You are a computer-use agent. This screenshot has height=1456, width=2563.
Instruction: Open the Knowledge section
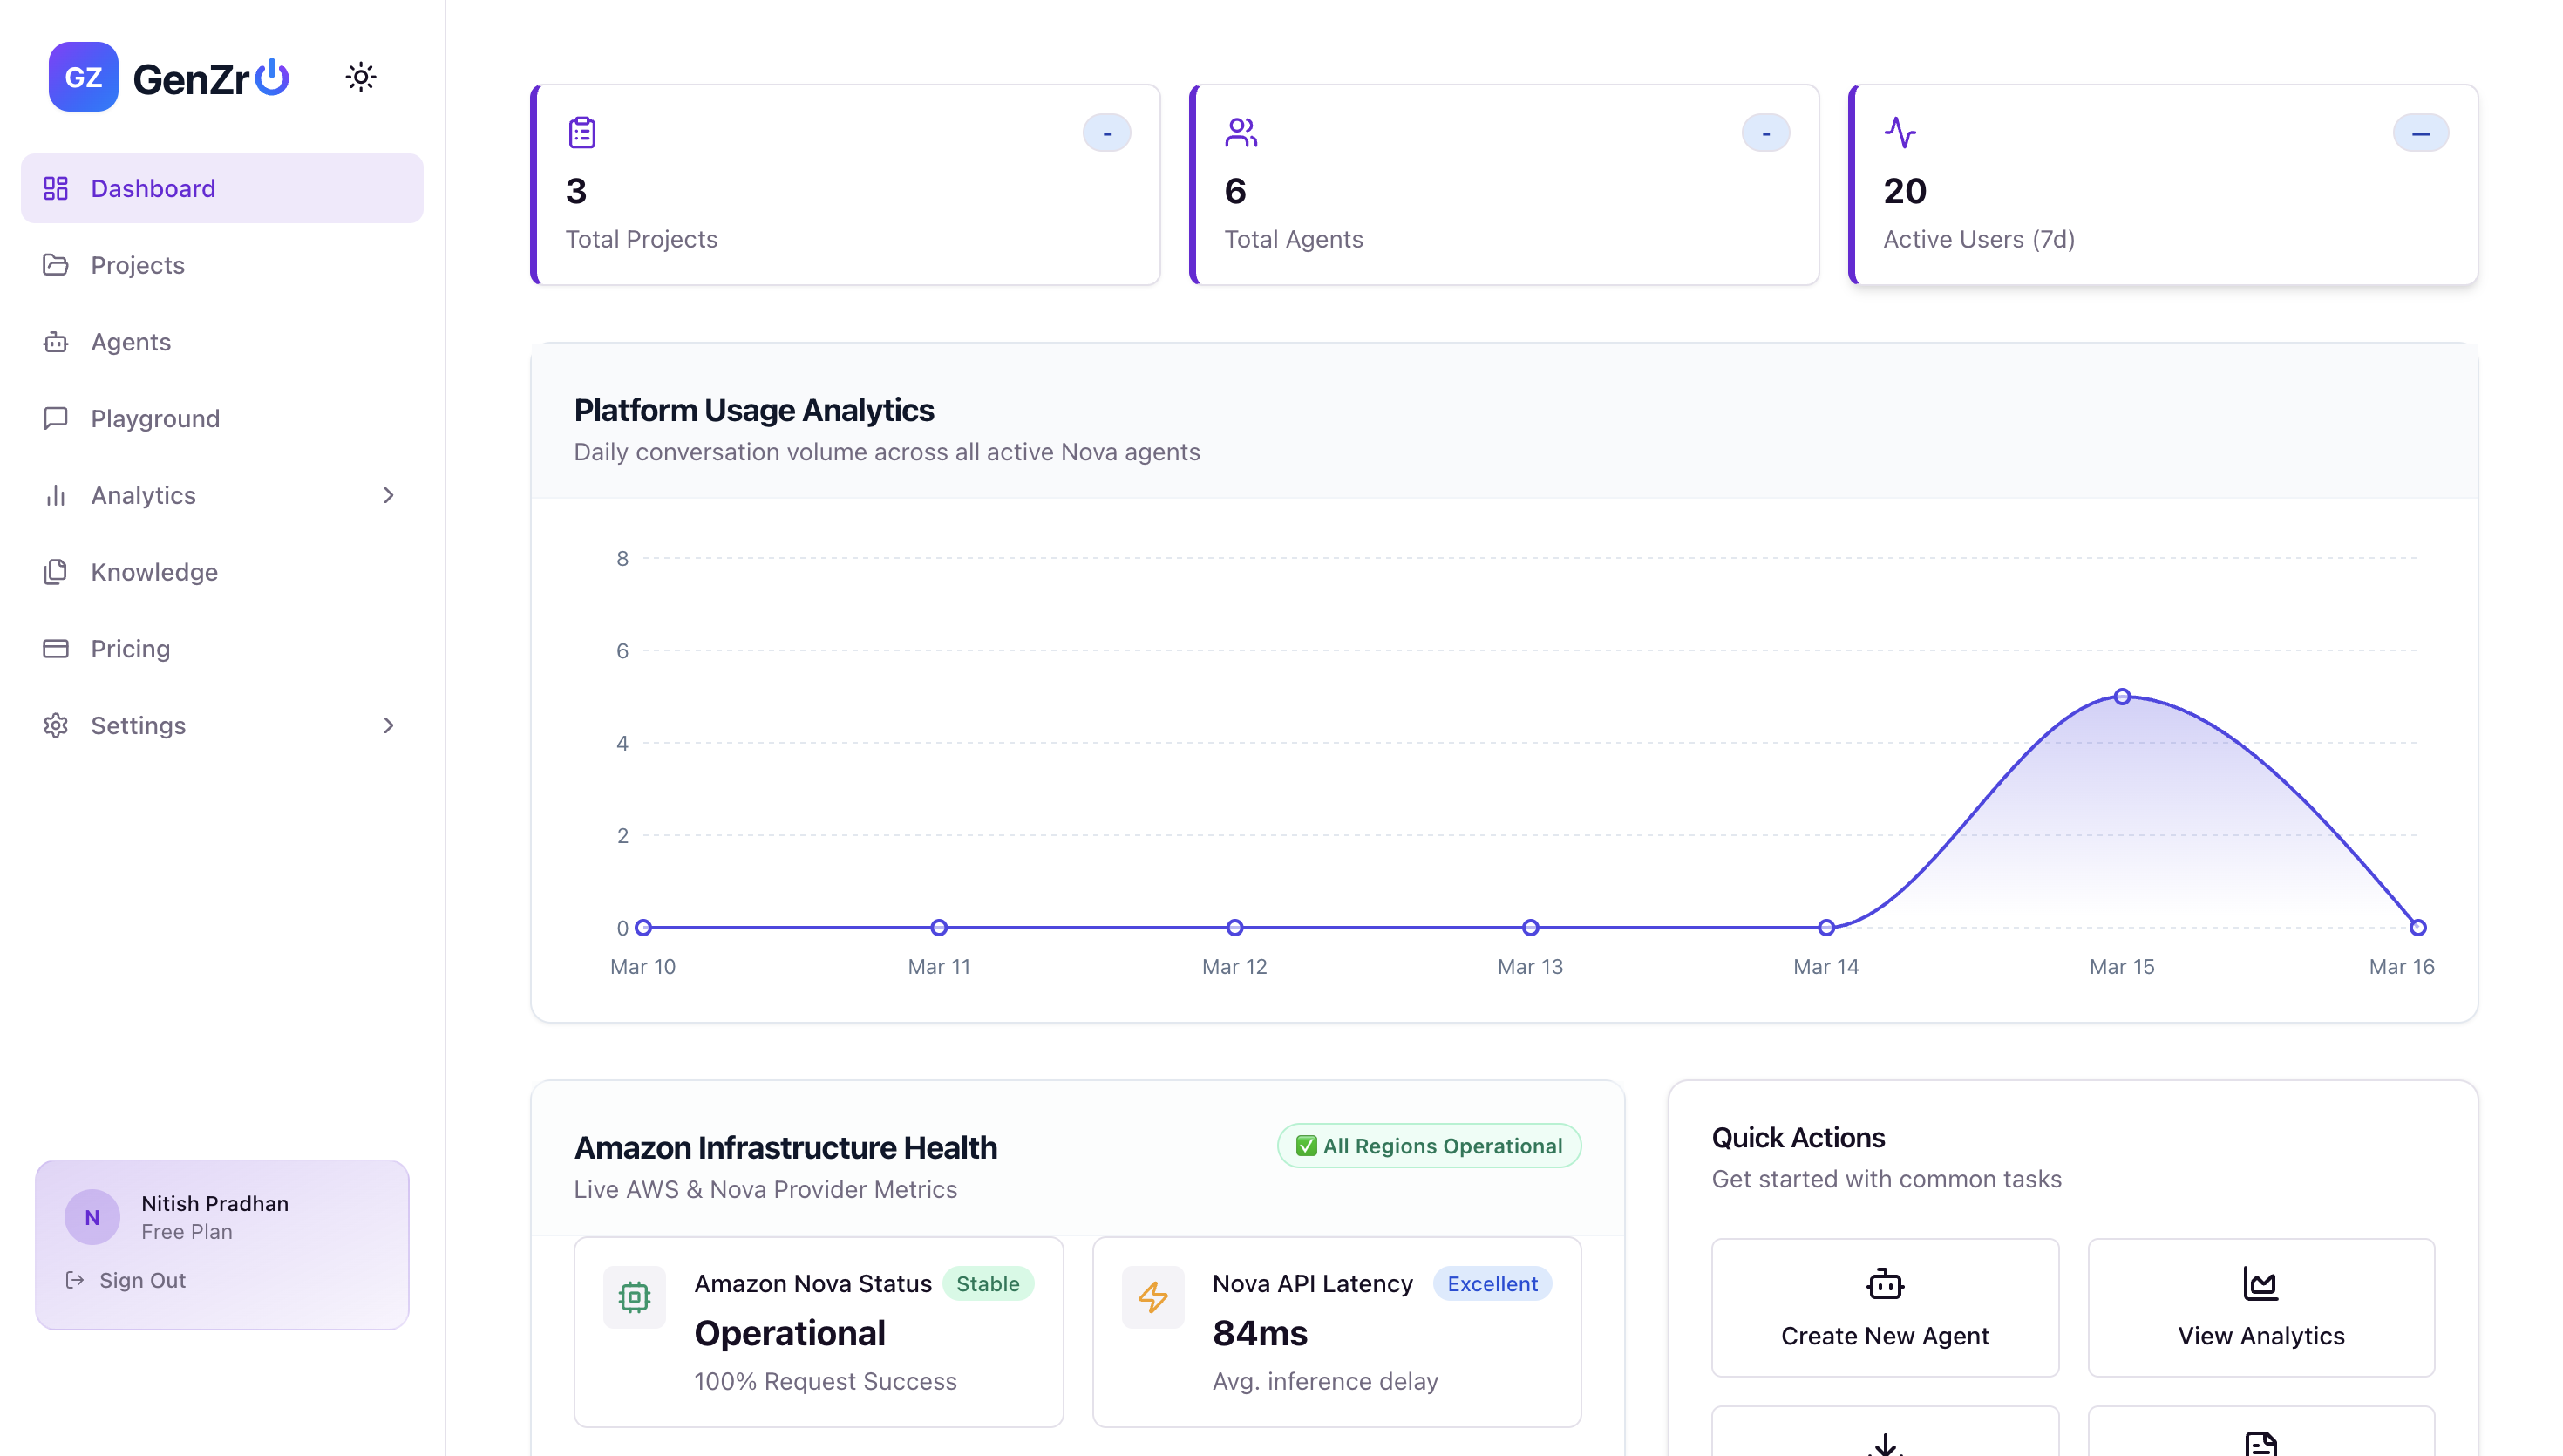(154, 572)
